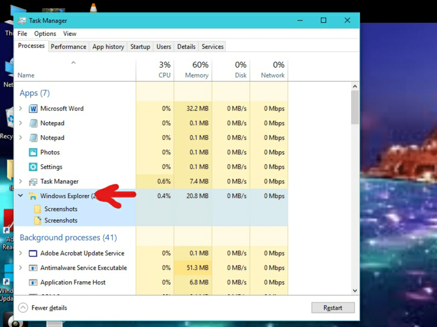Select the Task Manager process icon
This screenshot has height=327, width=437.
(33, 181)
